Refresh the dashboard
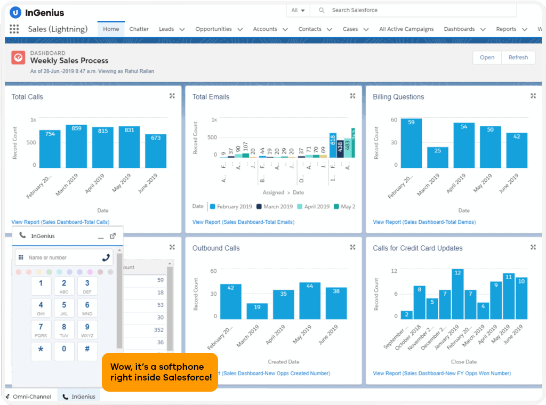 click(518, 58)
